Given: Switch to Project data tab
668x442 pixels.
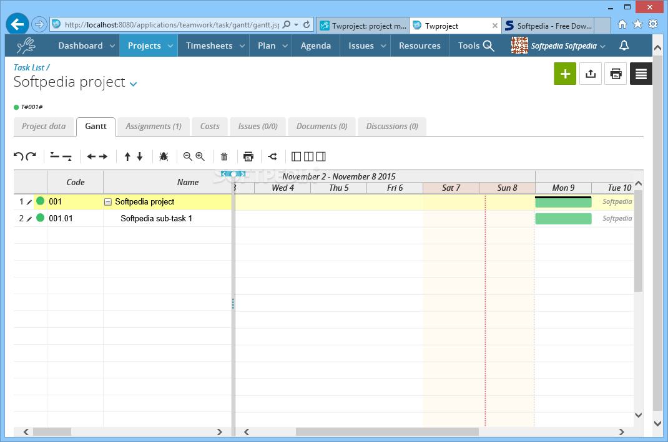Looking at the screenshot, I should click(x=44, y=127).
